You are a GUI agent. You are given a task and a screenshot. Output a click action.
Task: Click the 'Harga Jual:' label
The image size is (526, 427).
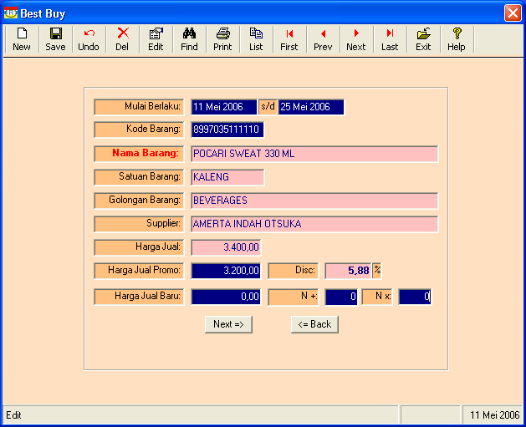[x=139, y=247]
